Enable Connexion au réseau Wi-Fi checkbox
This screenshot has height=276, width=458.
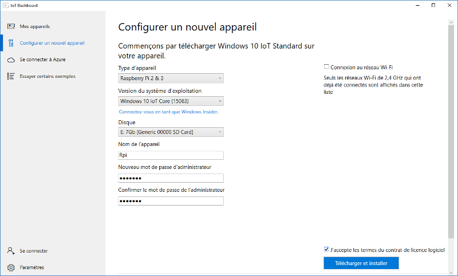[x=326, y=67]
